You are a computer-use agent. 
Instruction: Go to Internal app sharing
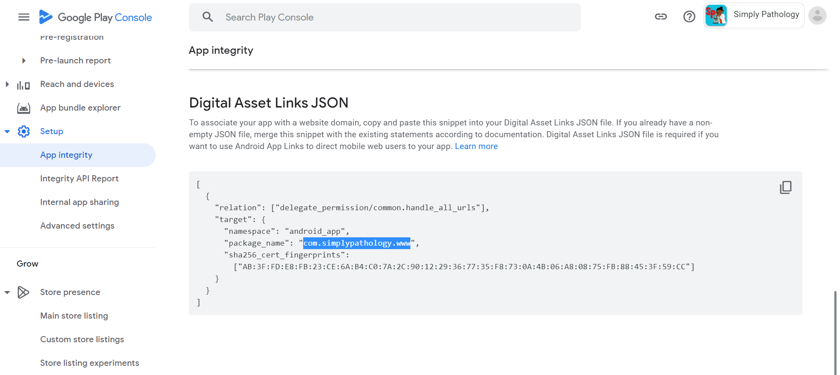pos(79,202)
